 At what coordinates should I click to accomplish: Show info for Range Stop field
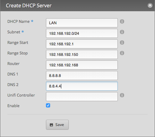click(122, 53)
